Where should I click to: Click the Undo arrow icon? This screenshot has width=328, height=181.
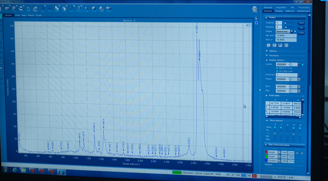(28, 8)
